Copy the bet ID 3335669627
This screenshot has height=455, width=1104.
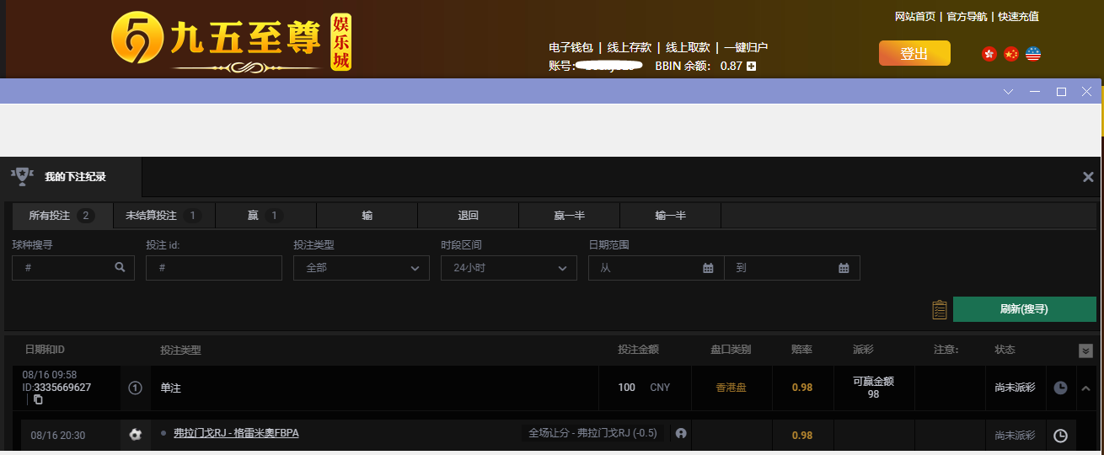[x=38, y=399]
